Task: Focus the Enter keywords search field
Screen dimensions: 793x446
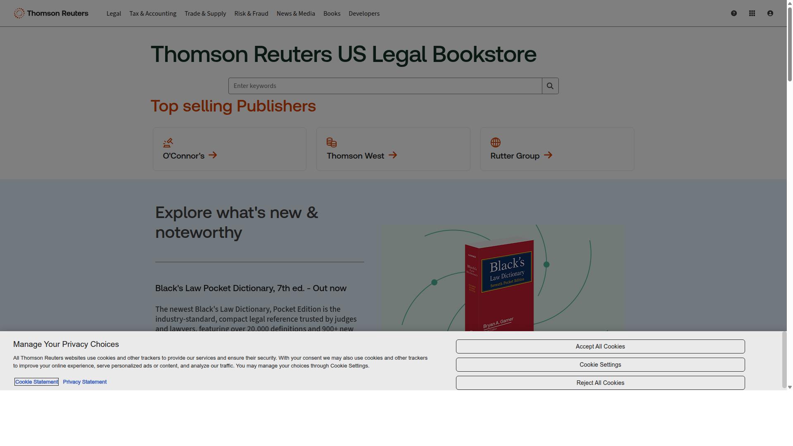Action: (x=385, y=86)
